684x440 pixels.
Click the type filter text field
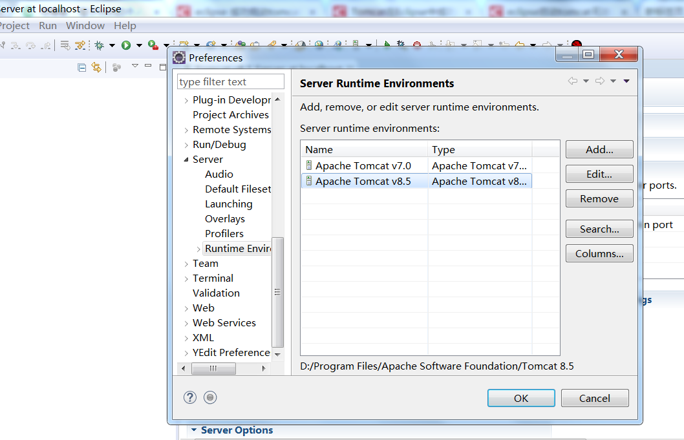click(x=230, y=81)
